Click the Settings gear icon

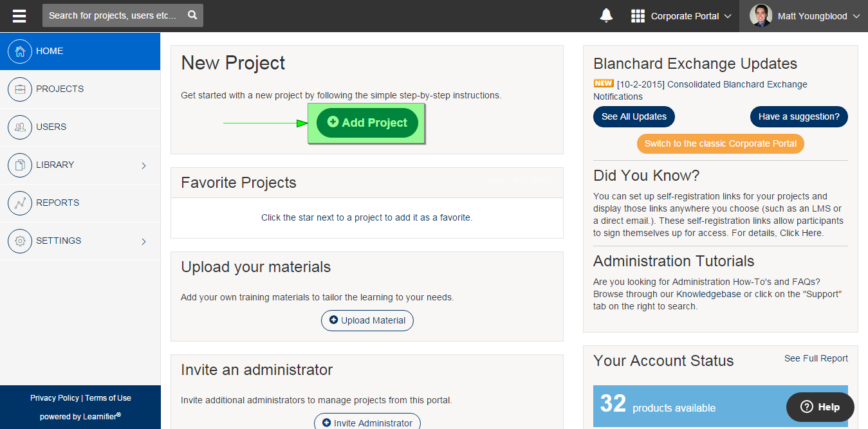pyautogui.click(x=20, y=241)
